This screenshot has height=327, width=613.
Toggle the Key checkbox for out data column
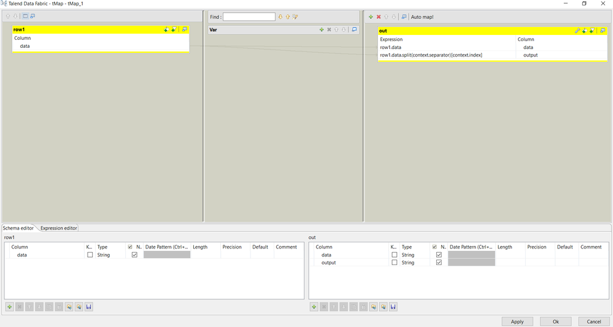[395, 255]
